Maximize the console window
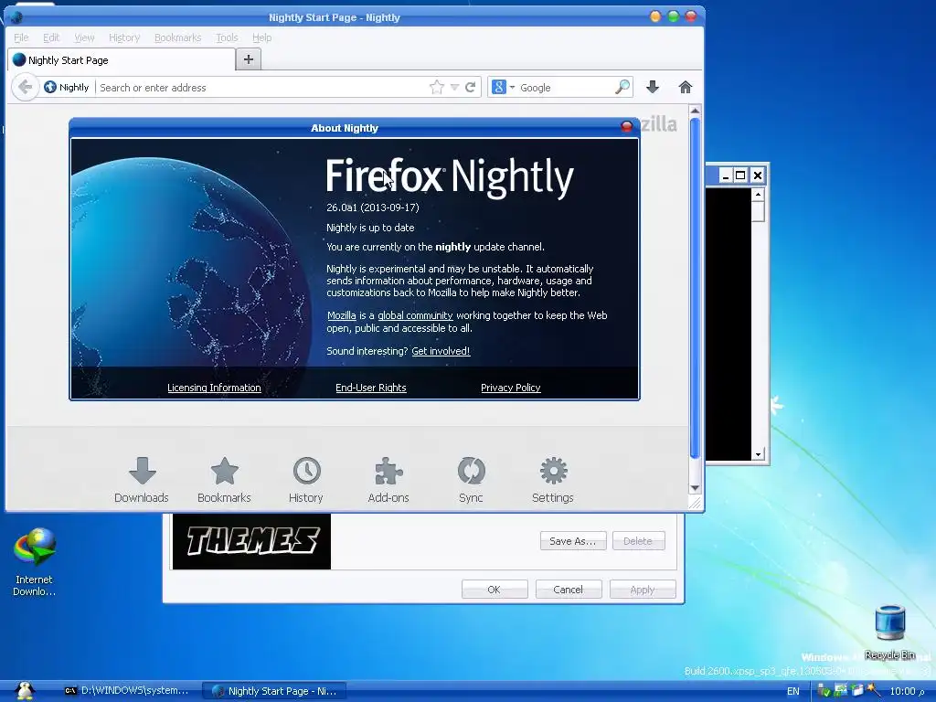Screen dimensions: 936x702 click(x=740, y=175)
